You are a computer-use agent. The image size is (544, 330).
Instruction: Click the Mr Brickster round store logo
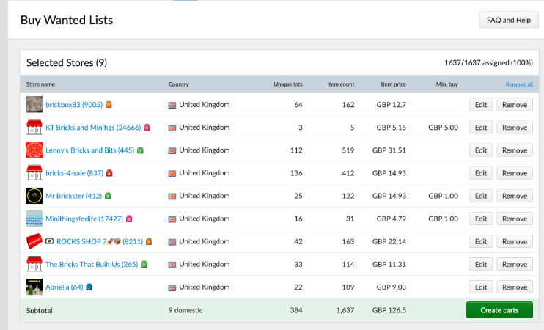tap(34, 196)
